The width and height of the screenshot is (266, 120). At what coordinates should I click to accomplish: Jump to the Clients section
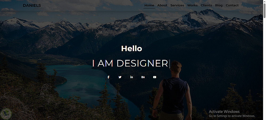tap(206, 5)
